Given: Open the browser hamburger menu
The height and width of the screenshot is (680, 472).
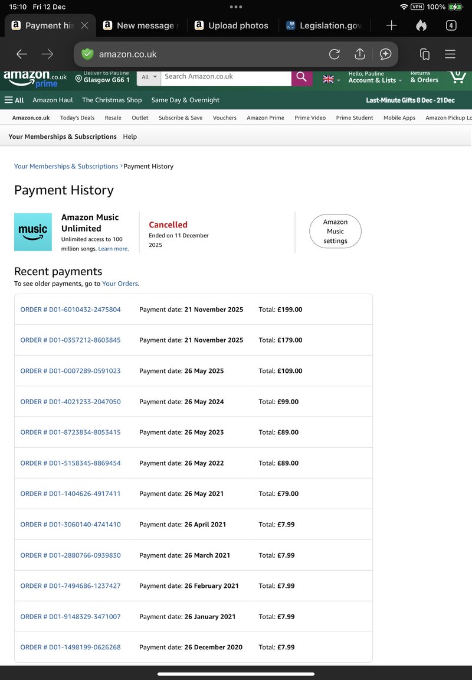Looking at the screenshot, I should [450, 54].
